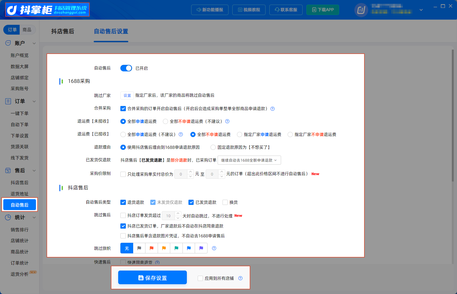The height and width of the screenshot is (294, 457).
Task: Open help icon beside 全部申请退运费（不建议）
Action: click(x=181, y=134)
